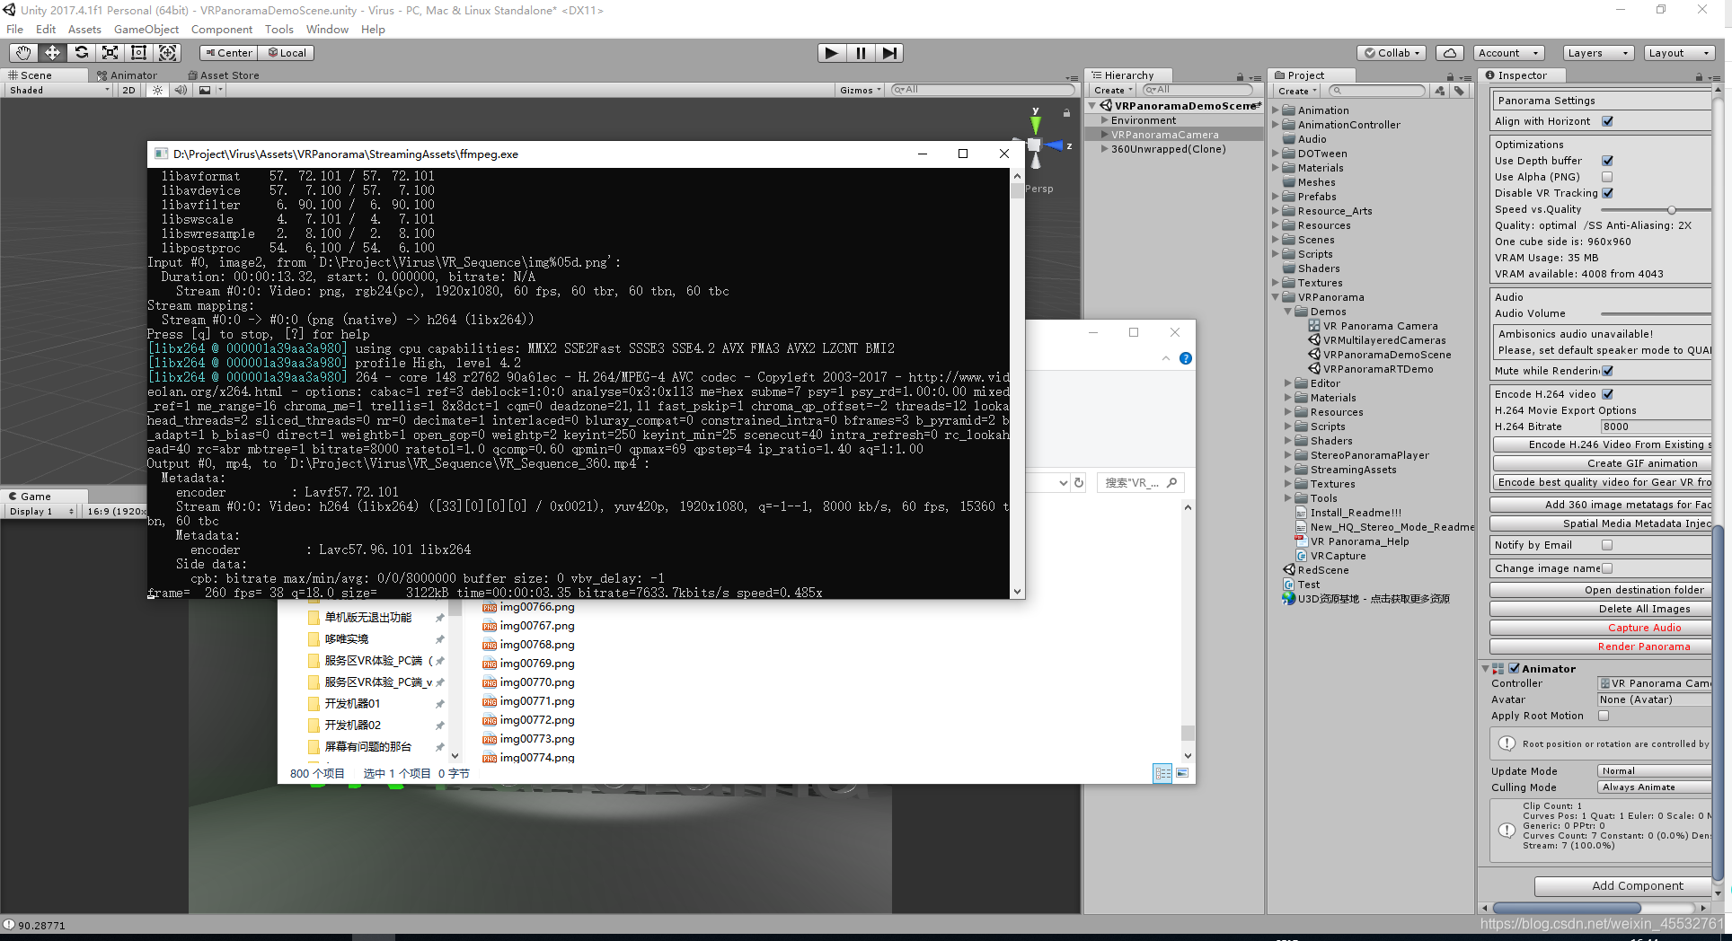The width and height of the screenshot is (1732, 941).
Task: Click the Project panel lock icon
Action: tap(1450, 76)
